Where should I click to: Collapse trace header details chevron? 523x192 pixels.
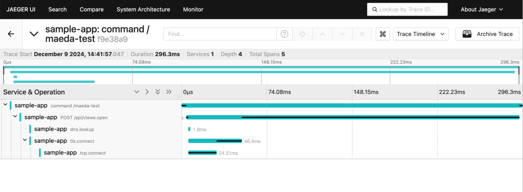[x=34, y=34]
